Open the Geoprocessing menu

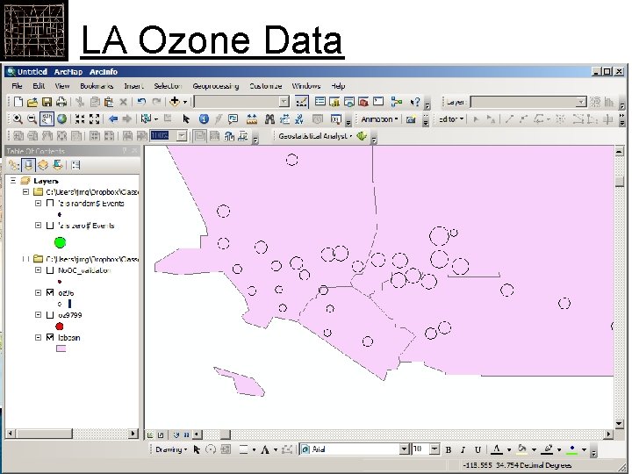coord(216,86)
